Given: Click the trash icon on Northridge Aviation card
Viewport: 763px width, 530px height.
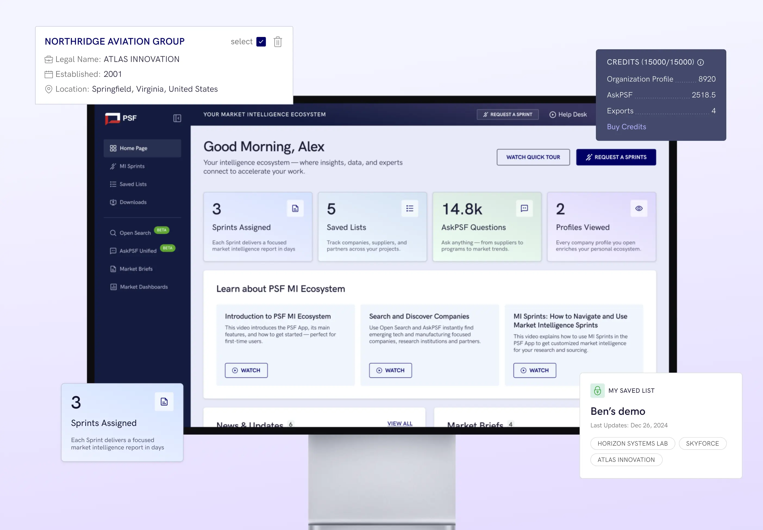Looking at the screenshot, I should (x=278, y=42).
